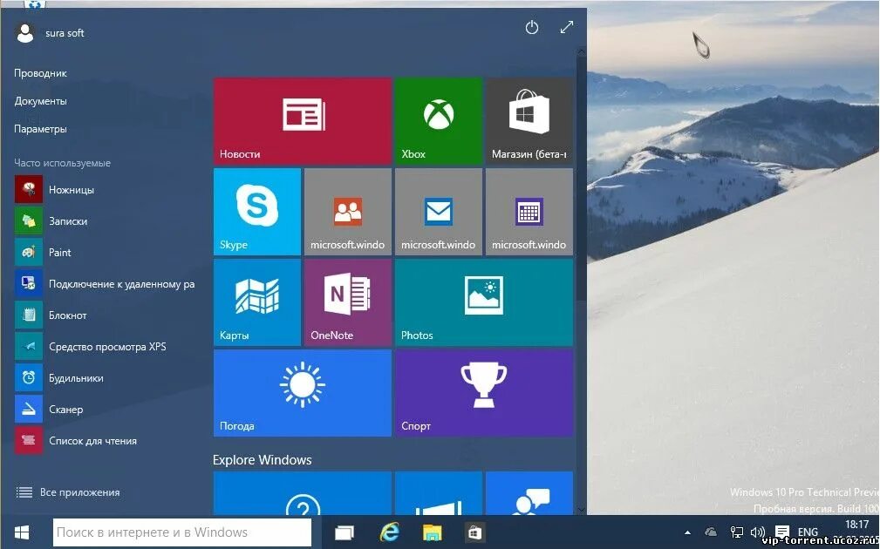The height and width of the screenshot is (549, 880).
Task: Open the chat-bubble people tile under Explore Windows
Action: click(x=529, y=493)
